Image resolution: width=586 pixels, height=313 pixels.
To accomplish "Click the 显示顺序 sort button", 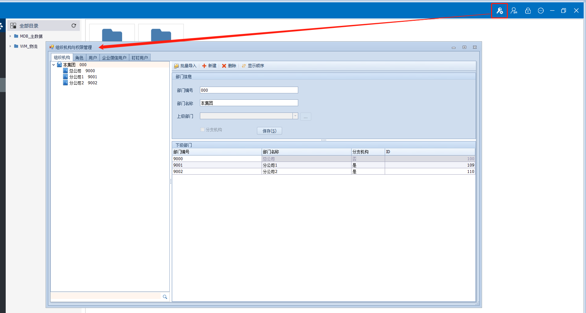I will pos(253,66).
